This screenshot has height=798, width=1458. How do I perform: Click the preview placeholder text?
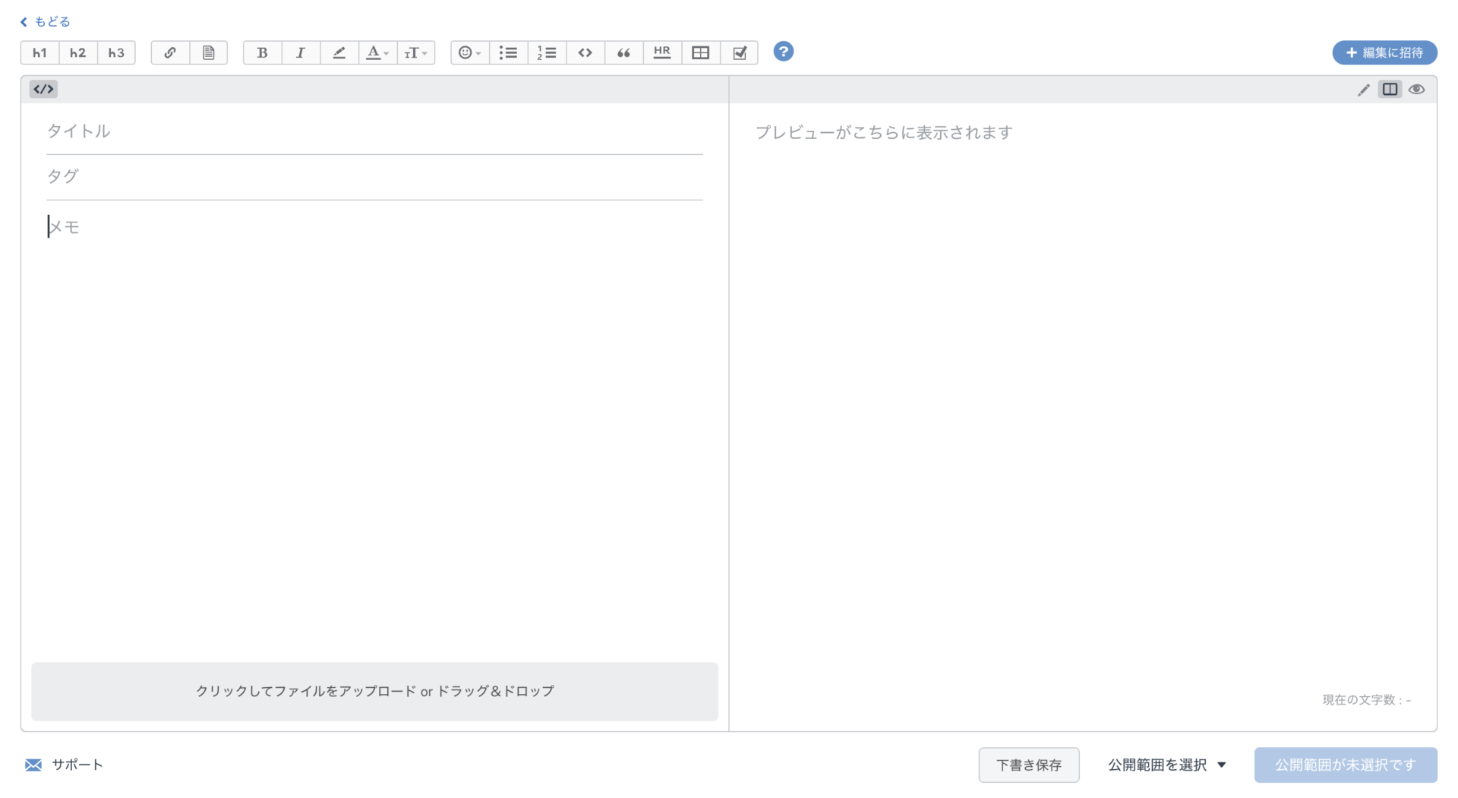pyautogui.click(x=884, y=132)
